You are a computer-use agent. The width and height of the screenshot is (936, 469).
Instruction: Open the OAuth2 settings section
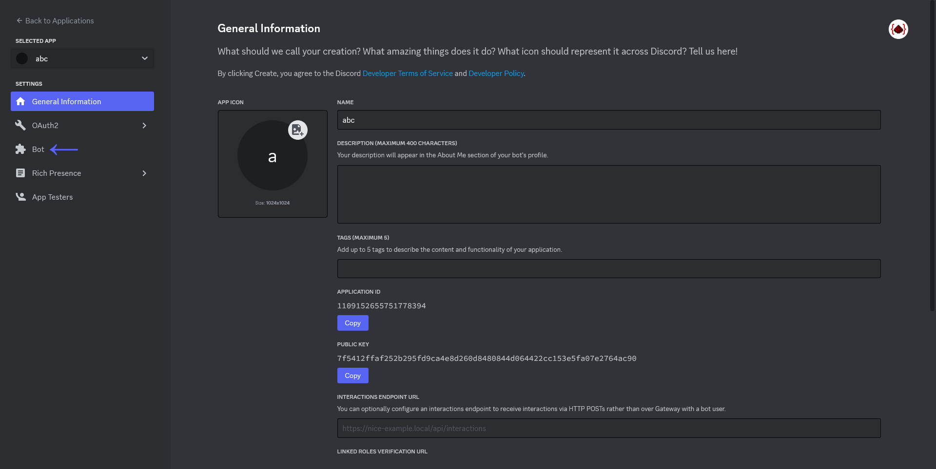click(82, 125)
